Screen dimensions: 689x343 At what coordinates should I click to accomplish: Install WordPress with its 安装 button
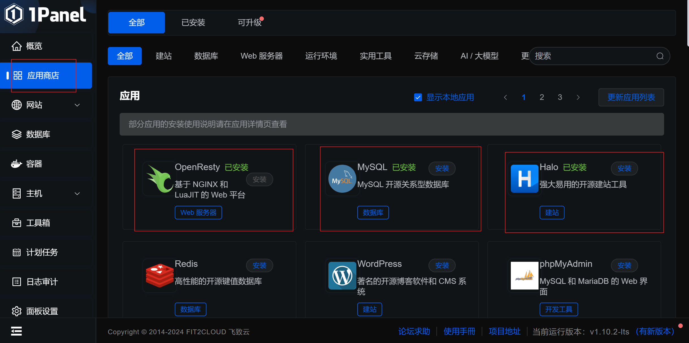[442, 265]
